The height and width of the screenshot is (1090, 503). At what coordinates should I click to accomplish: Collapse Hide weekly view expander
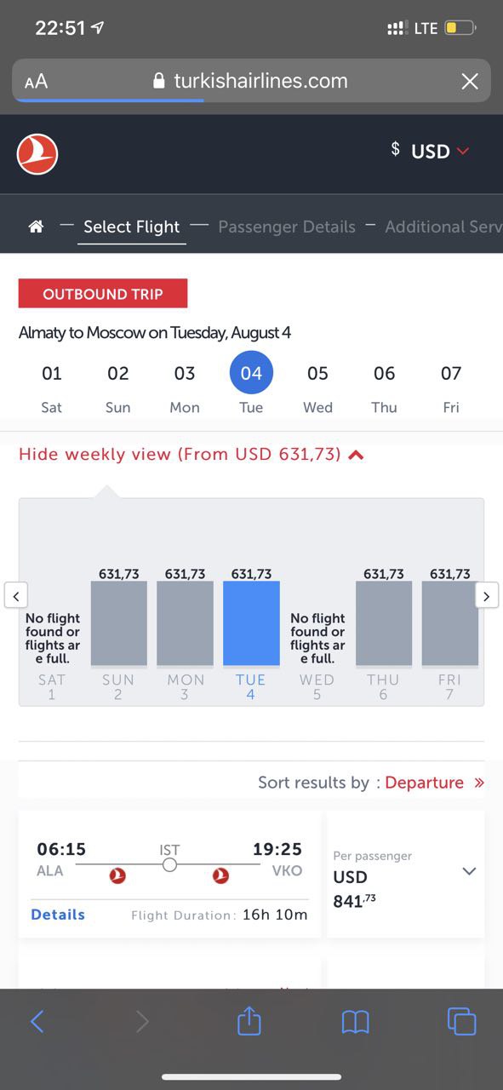[191, 454]
